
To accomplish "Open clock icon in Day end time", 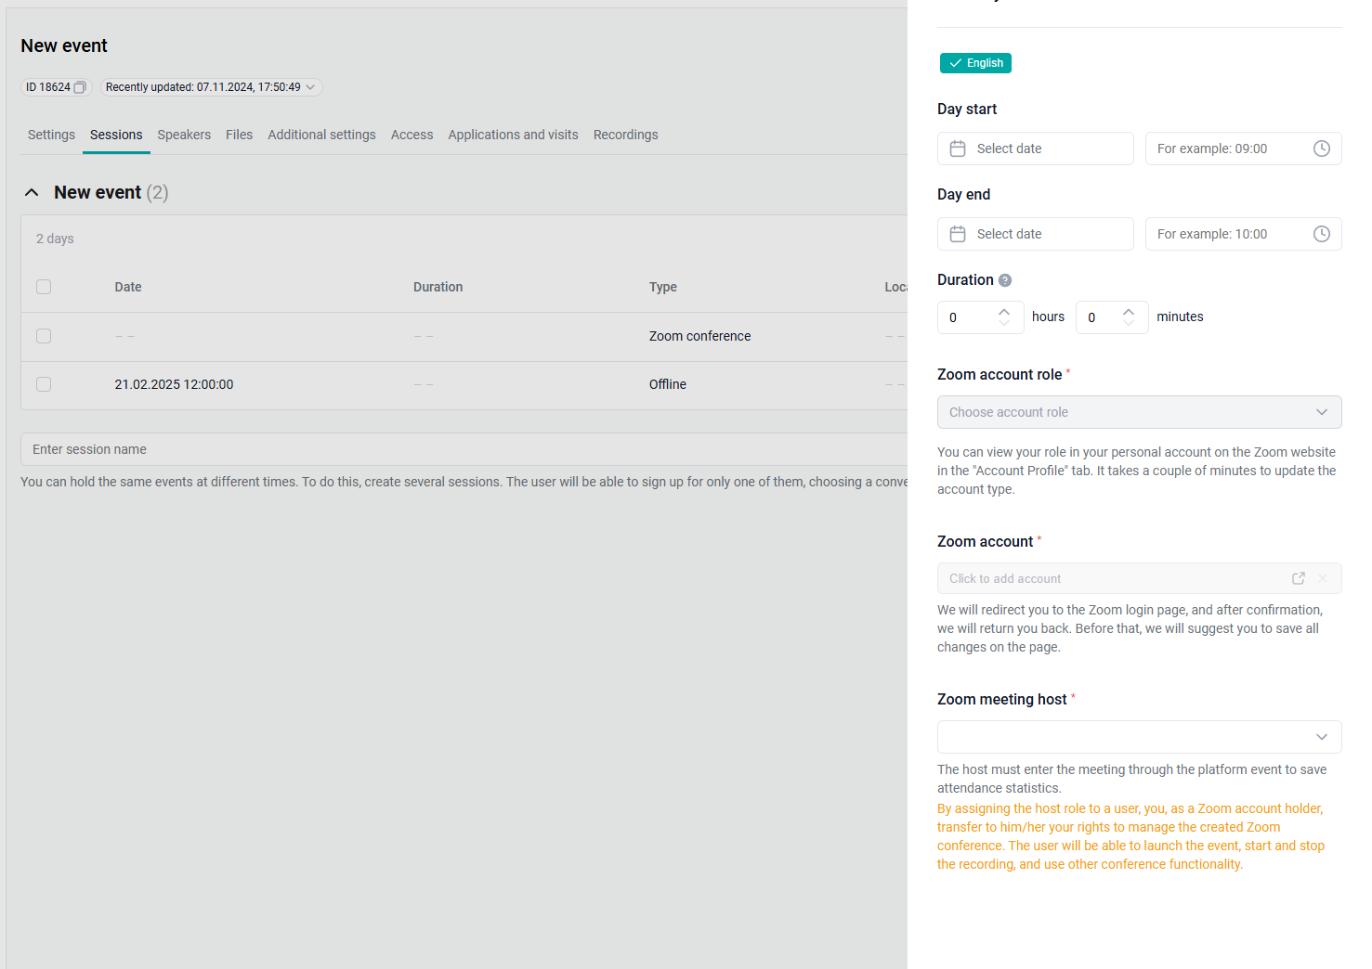I will point(1322,234).
